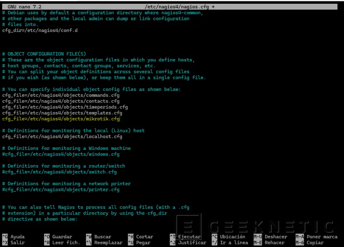The width and height of the screenshot is (344, 247).
Task: Place cursor on the contacts.cfg cfg_file line
Action: 61,101
